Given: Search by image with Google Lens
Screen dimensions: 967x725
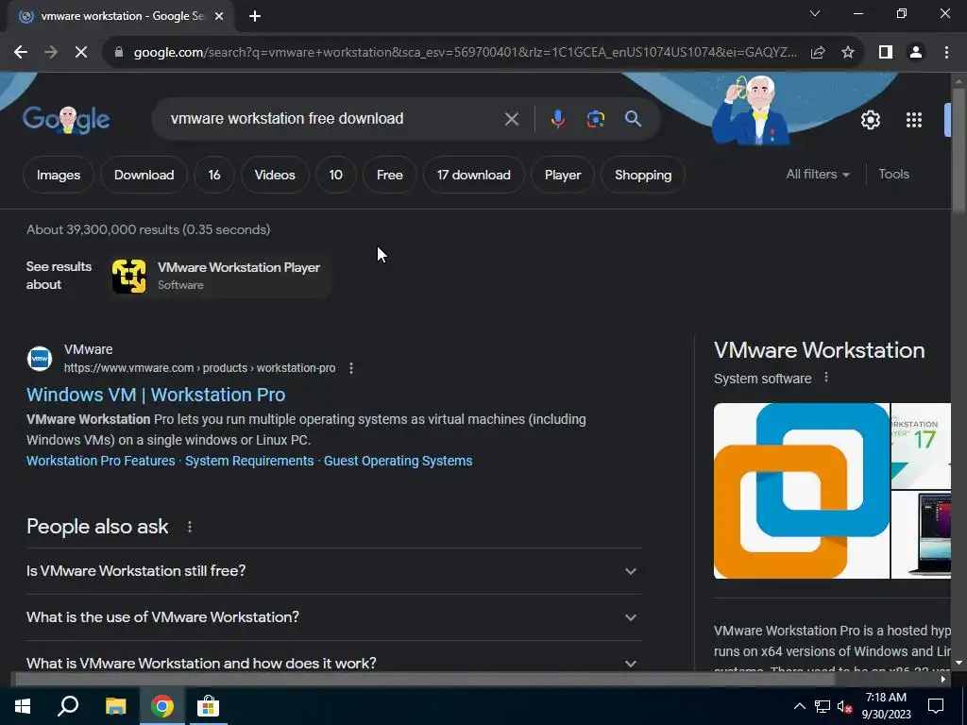Looking at the screenshot, I should (596, 119).
